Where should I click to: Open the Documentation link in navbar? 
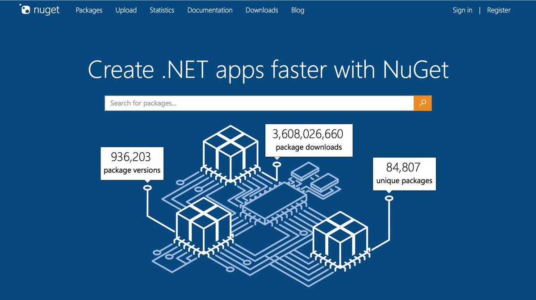[x=210, y=10]
